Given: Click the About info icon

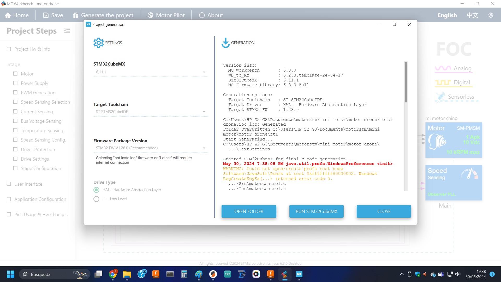Looking at the screenshot, I should [202, 15].
